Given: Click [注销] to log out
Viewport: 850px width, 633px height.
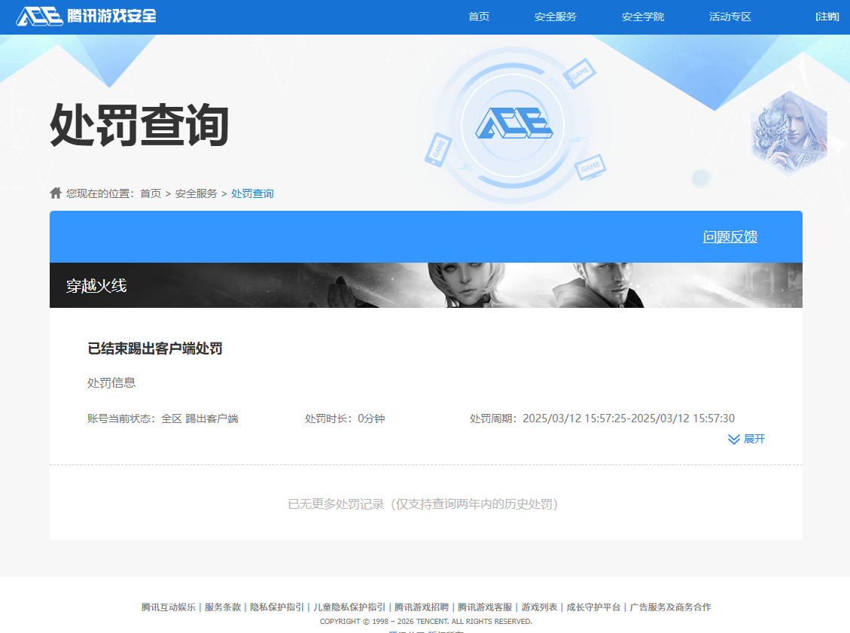Looking at the screenshot, I should pos(827,16).
